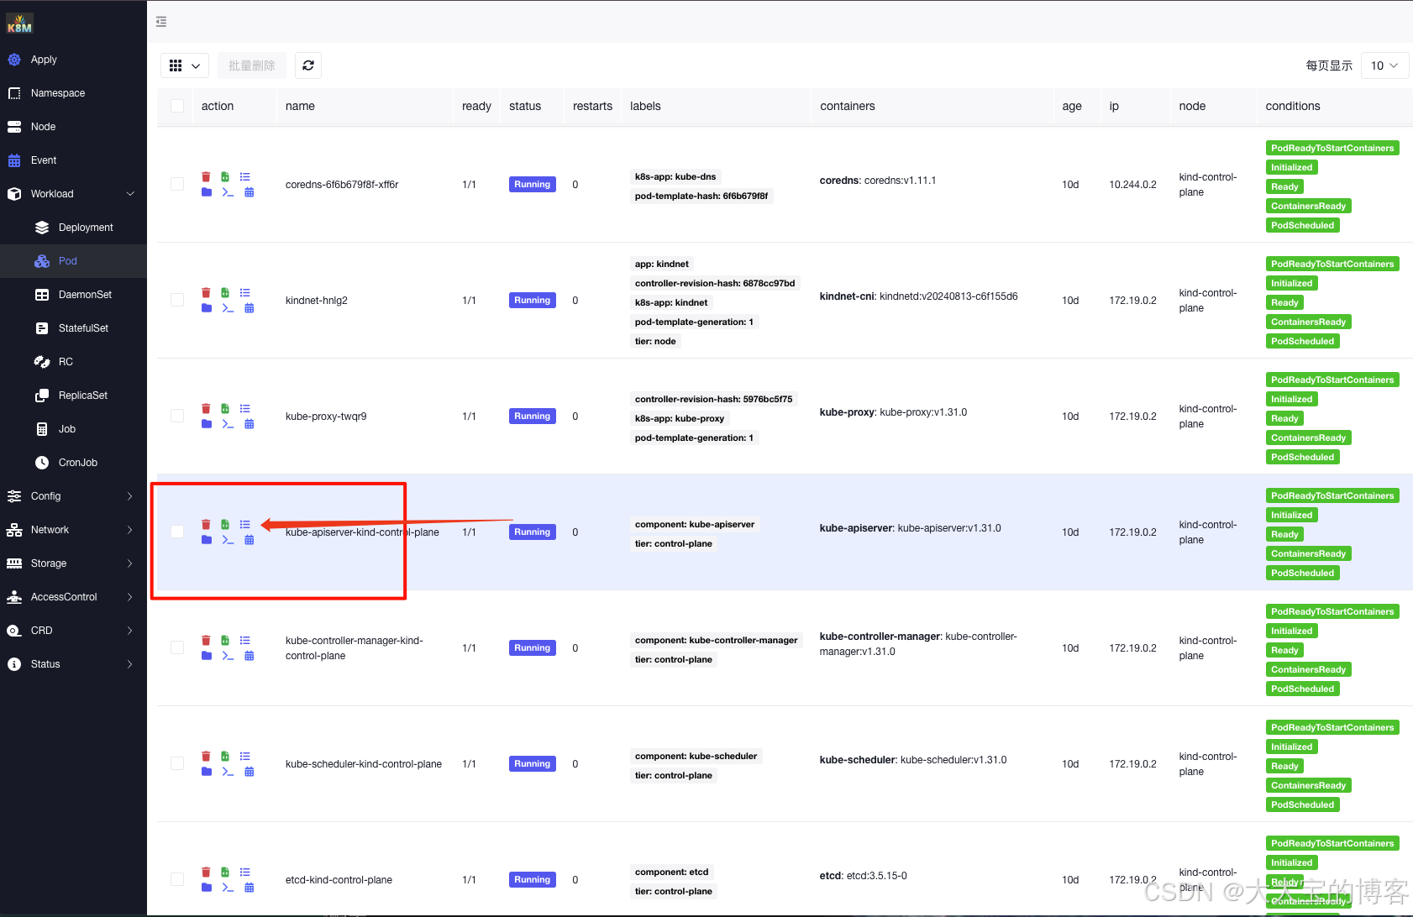Open Event in sidebar
The width and height of the screenshot is (1413, 917).
click(x=73, y=160)
